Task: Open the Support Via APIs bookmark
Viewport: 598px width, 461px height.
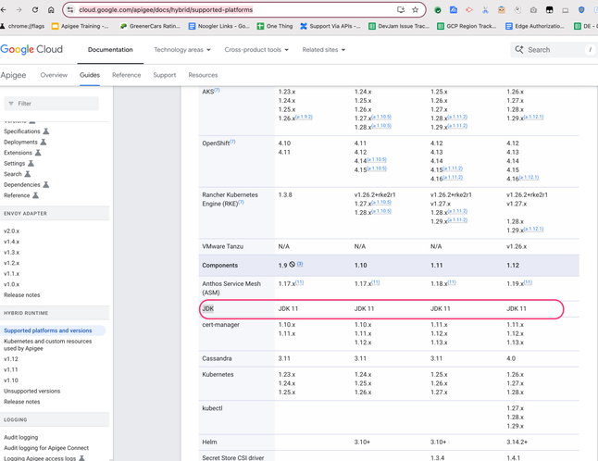Action: (330, 26)
